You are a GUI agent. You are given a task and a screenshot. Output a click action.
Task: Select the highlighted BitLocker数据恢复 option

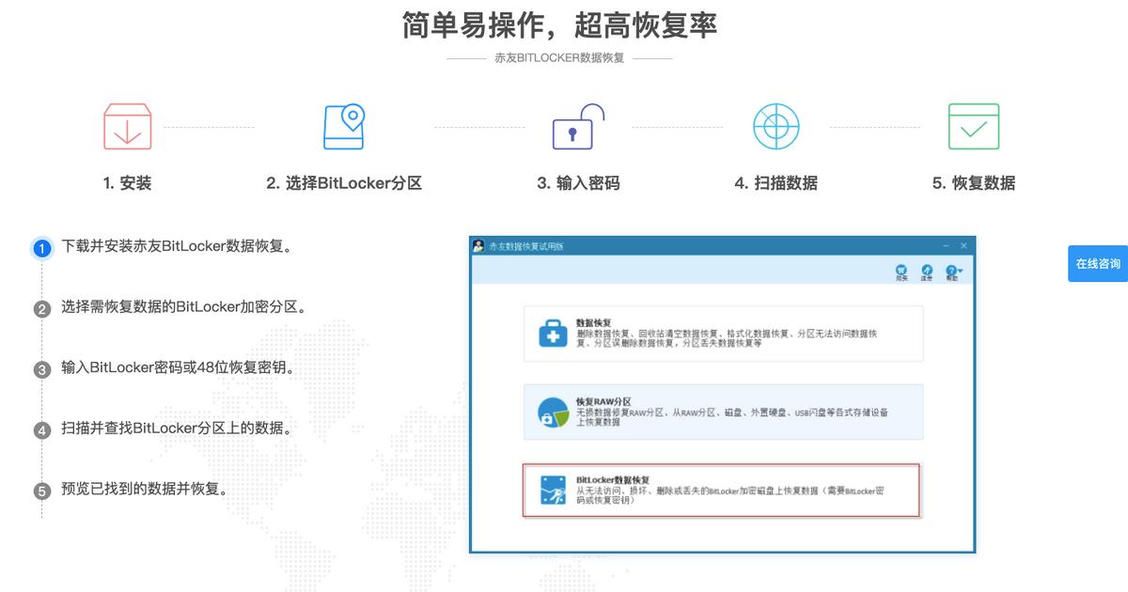(x=722, y=490)
